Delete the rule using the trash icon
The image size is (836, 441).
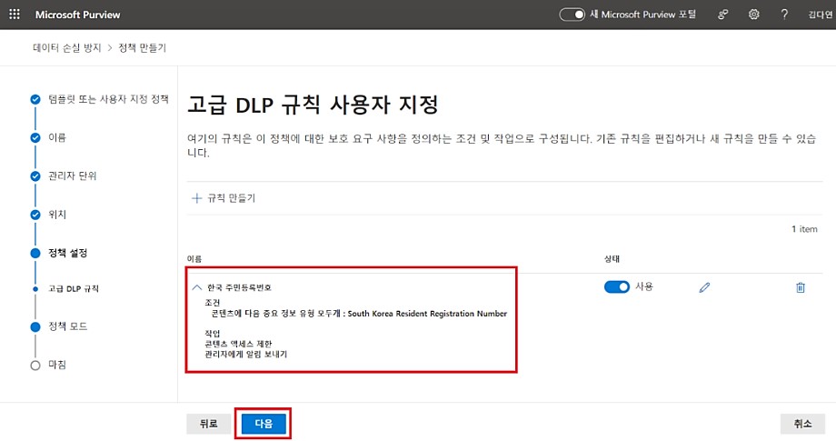[x=801, y=287]
